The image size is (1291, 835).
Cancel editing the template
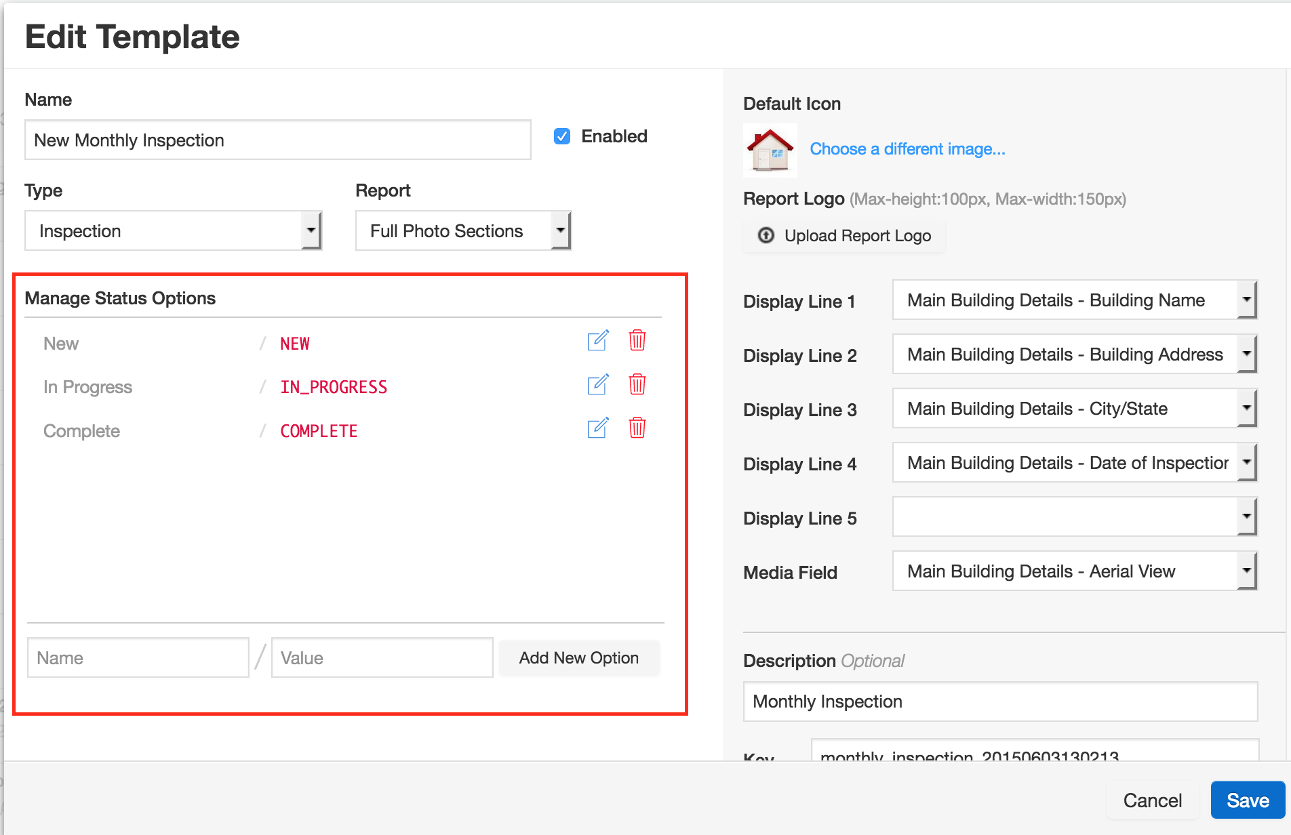click(1152, 800)
